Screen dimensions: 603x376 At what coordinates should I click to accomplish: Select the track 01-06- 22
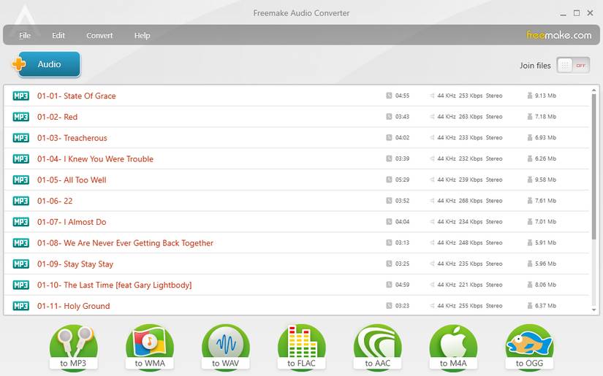(x=296, y=201)
